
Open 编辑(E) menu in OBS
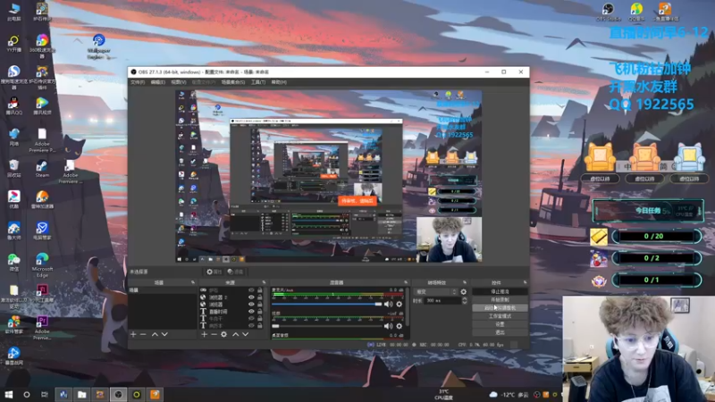[x=158, y=82]
